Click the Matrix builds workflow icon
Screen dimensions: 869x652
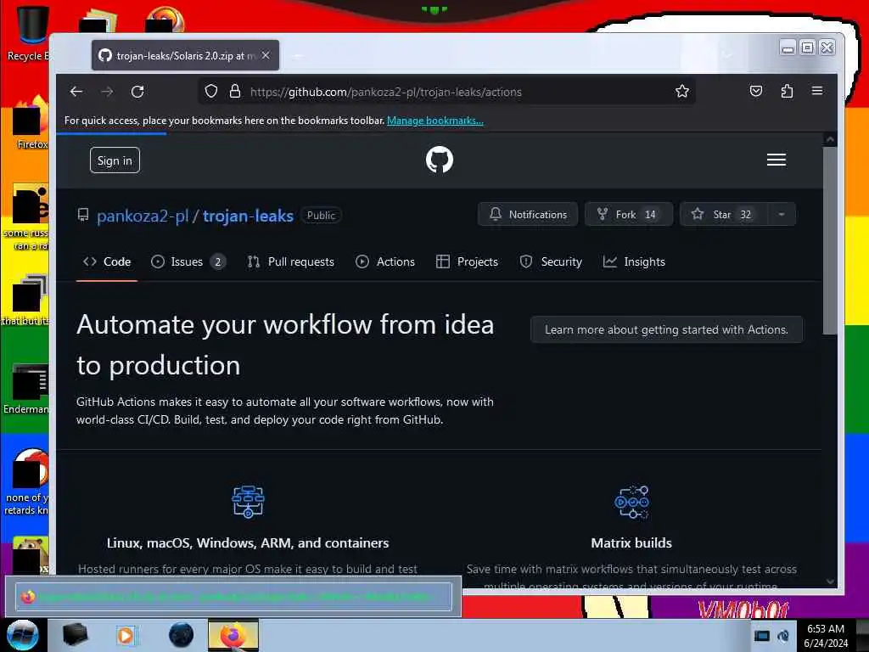[631, 502]
